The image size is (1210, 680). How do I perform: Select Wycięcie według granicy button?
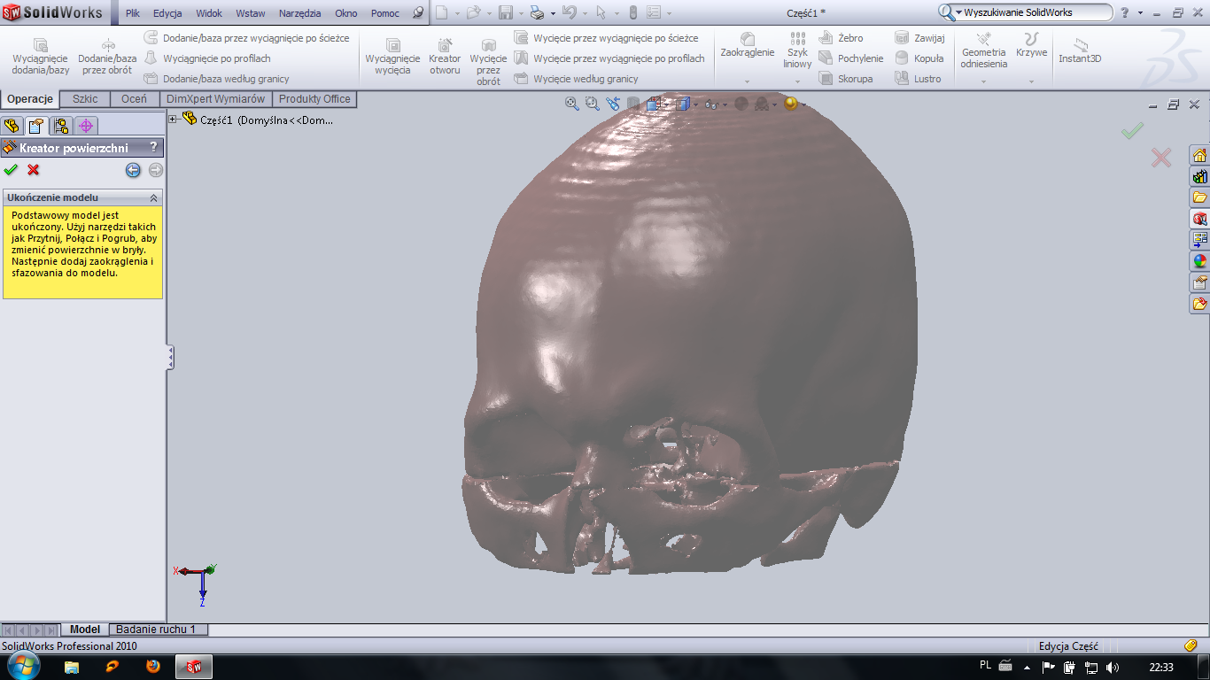tap(576, 79)
